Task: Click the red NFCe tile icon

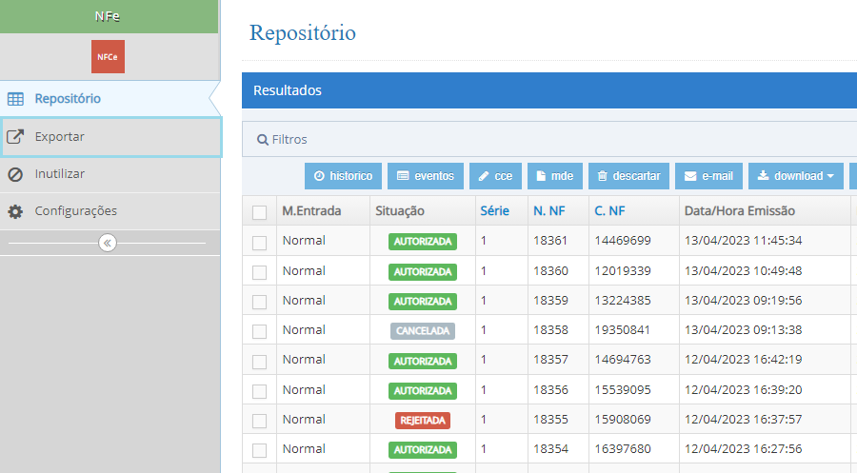Action: [x=108, y=56]
